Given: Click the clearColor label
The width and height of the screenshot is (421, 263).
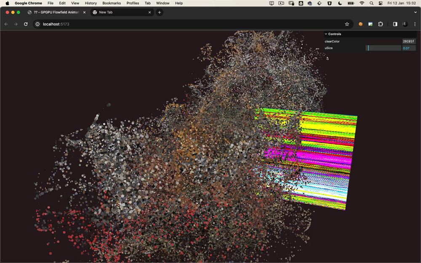Looking at the screenshot, I should (x=332, y=41).
